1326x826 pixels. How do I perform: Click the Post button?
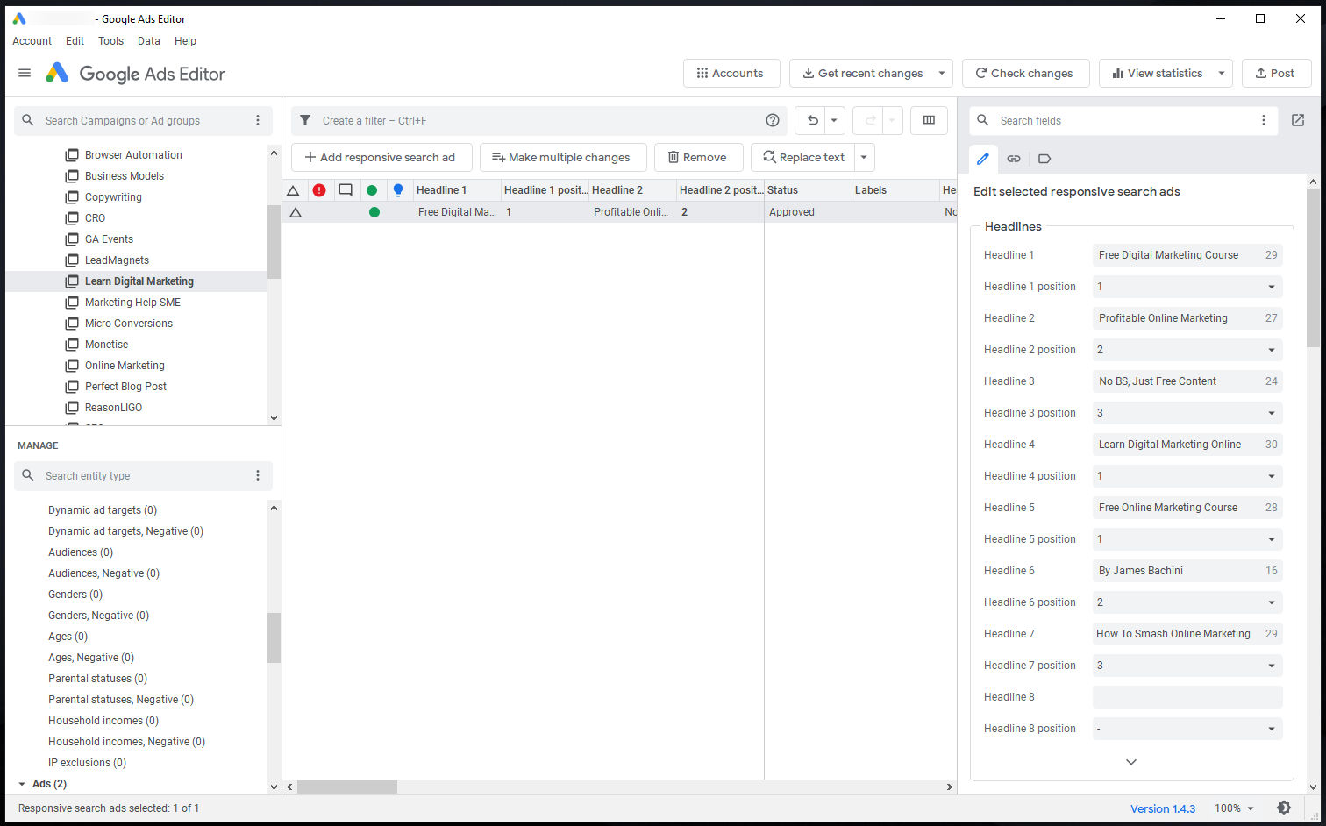[x=1276, y=73]
